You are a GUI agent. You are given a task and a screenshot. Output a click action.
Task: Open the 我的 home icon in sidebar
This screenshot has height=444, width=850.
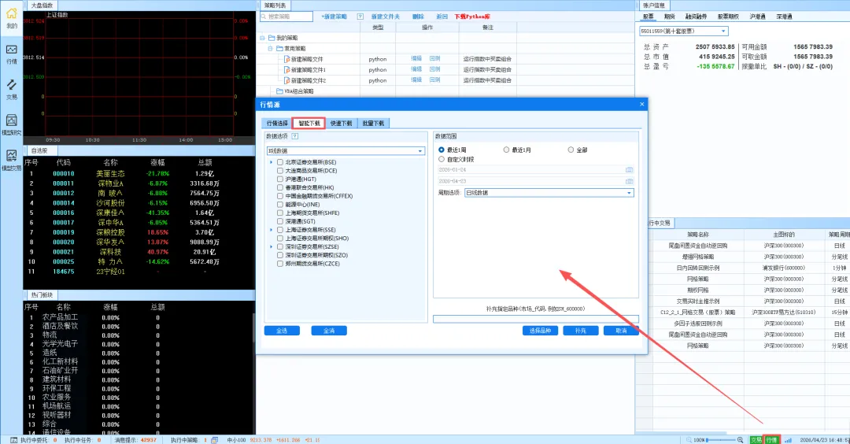(11, 14)
